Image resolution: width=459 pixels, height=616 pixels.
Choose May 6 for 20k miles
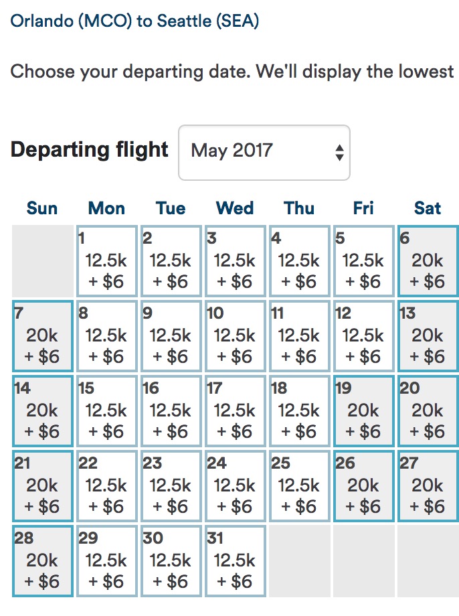tap(428, 261)
